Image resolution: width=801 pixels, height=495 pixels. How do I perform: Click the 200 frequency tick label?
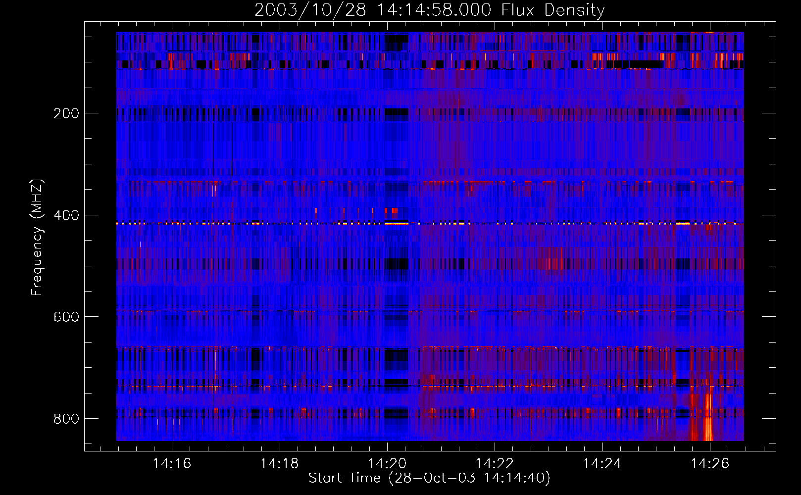click(x=66, y=113)
